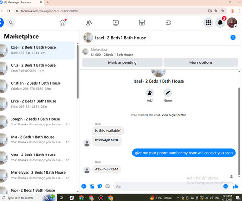This screenshot has height=201, width=242.
Task: Click the More options button
Action: 201,62
